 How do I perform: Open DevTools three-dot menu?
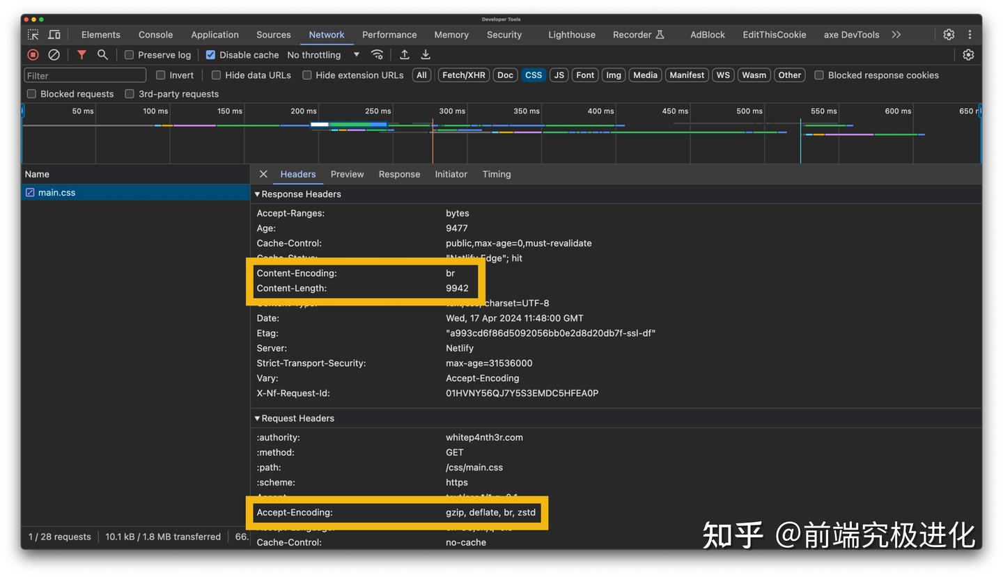970,35
